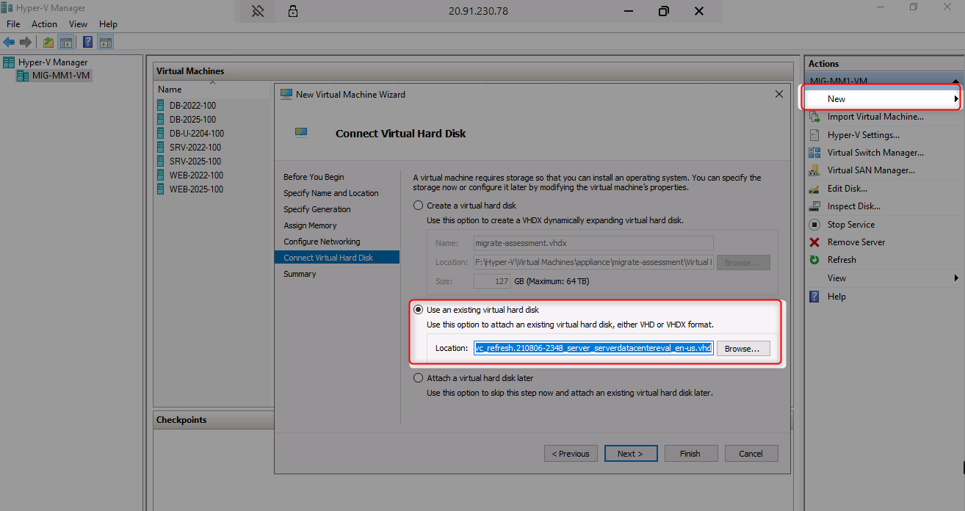Viewport: 965px width, 511px height.
Task: Browse for an existing virtual hard disk
Action: coord(742,349)
